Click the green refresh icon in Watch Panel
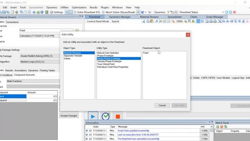250x141 pixels. (x=225, y=127)
